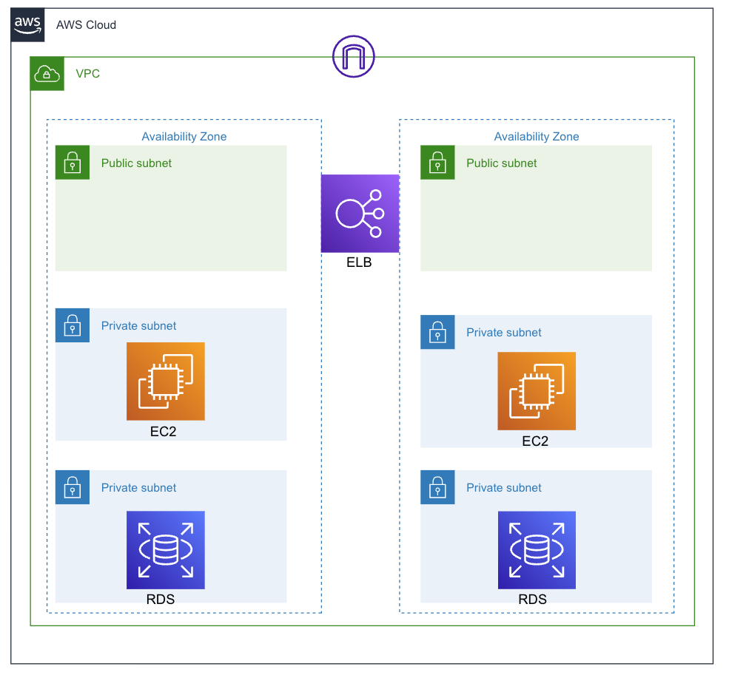Select the RDS icon in left Availability Zone
The image size is (729, 675).
[165, 550]
